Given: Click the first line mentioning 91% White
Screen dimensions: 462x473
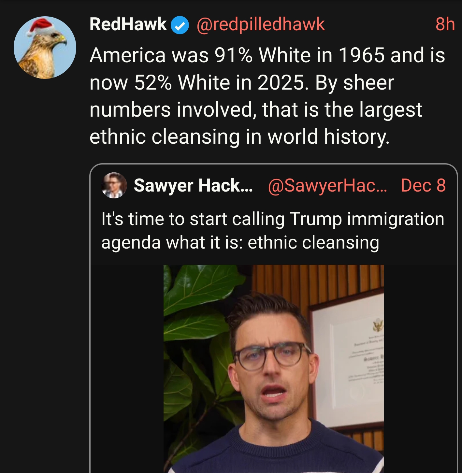Looking at the screenshot, I should pyautogui.click(x=267, y=55).
